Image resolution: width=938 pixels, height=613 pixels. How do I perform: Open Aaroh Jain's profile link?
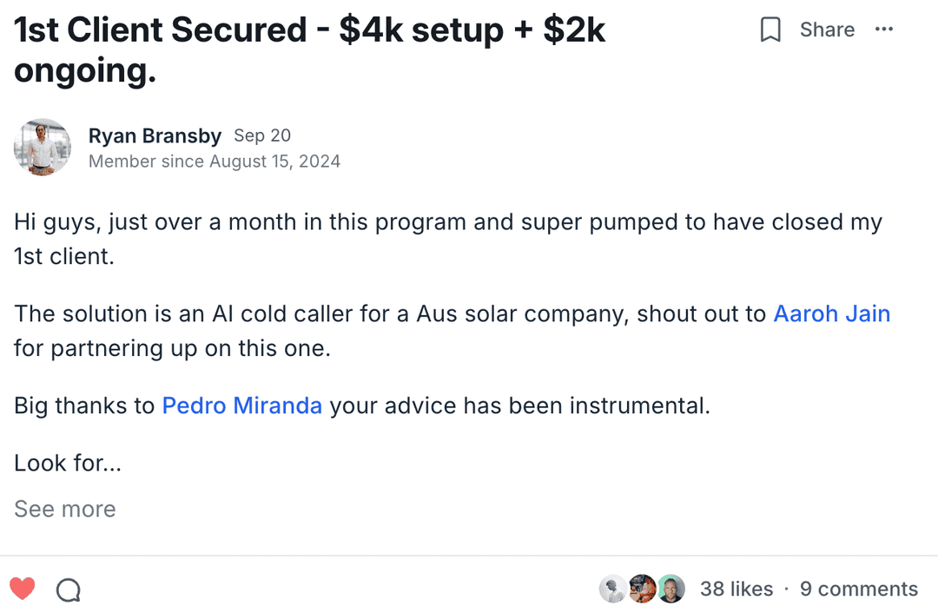click(831, 313)
